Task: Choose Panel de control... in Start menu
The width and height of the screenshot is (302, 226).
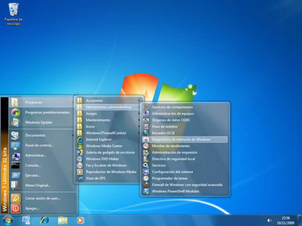Action: [x=39, y=145]
